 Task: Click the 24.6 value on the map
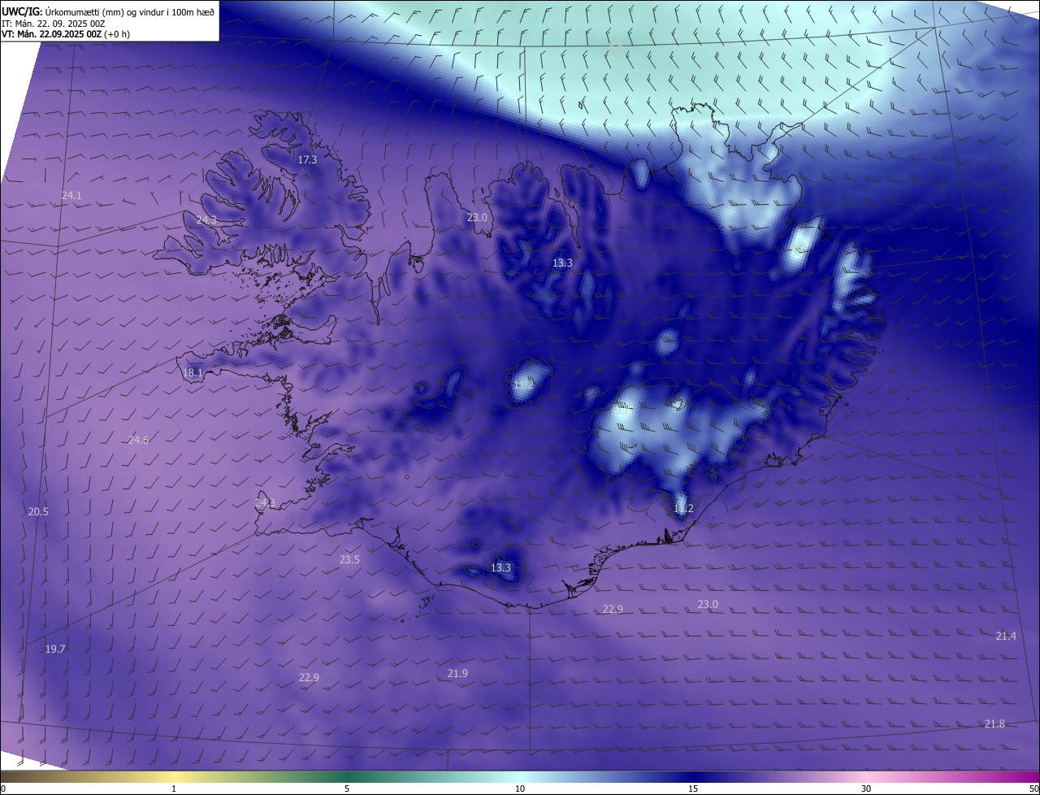point(138,441)
